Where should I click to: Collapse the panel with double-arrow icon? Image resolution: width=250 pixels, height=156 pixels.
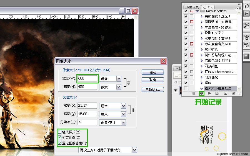click(x=239, y=4)
